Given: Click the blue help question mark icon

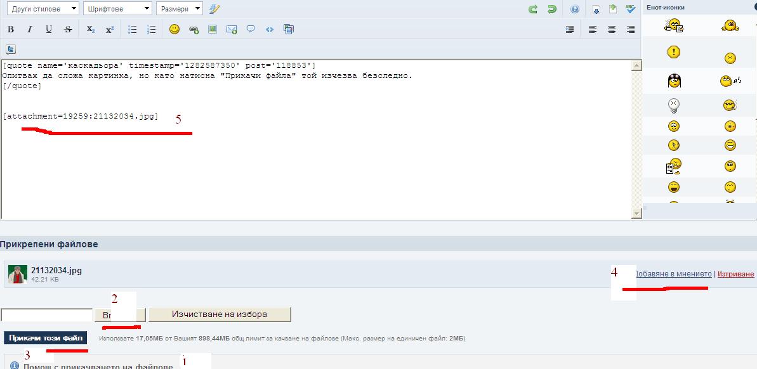Looking at the screenshot, I should [575, 9].
